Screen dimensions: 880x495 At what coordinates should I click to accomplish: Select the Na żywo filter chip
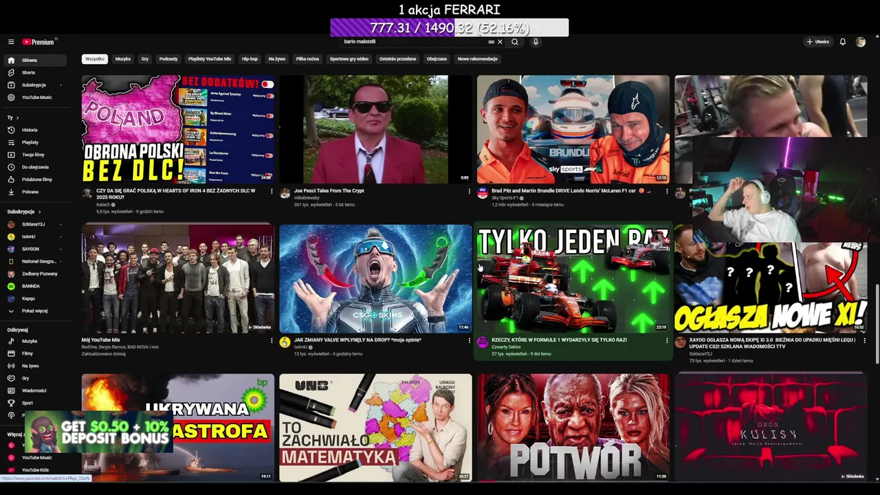coord(276,59)
